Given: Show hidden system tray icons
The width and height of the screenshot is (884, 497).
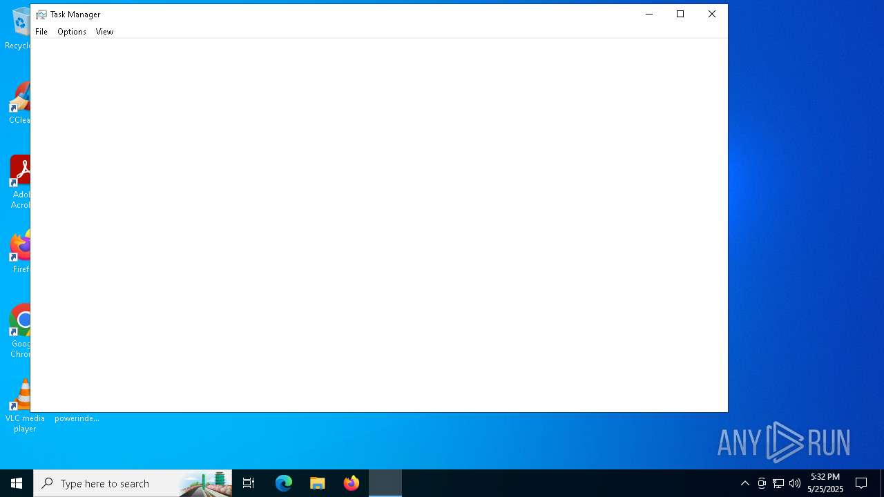Looking at the screenshot, I should click(x=745, y=483).
